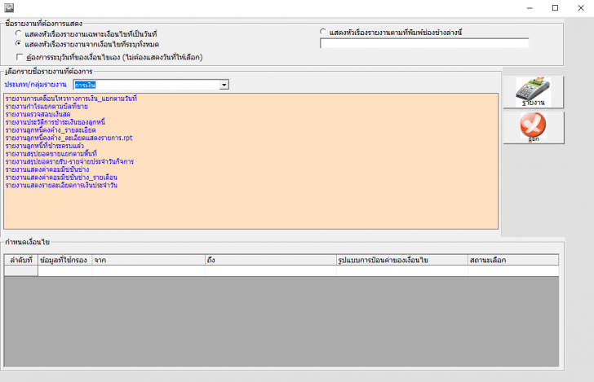Click the custom report title text box
The width and height of the screenshot is (594, 382).
(424, 43)
